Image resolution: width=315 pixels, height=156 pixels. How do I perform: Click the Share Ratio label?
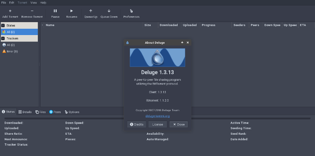13,134
